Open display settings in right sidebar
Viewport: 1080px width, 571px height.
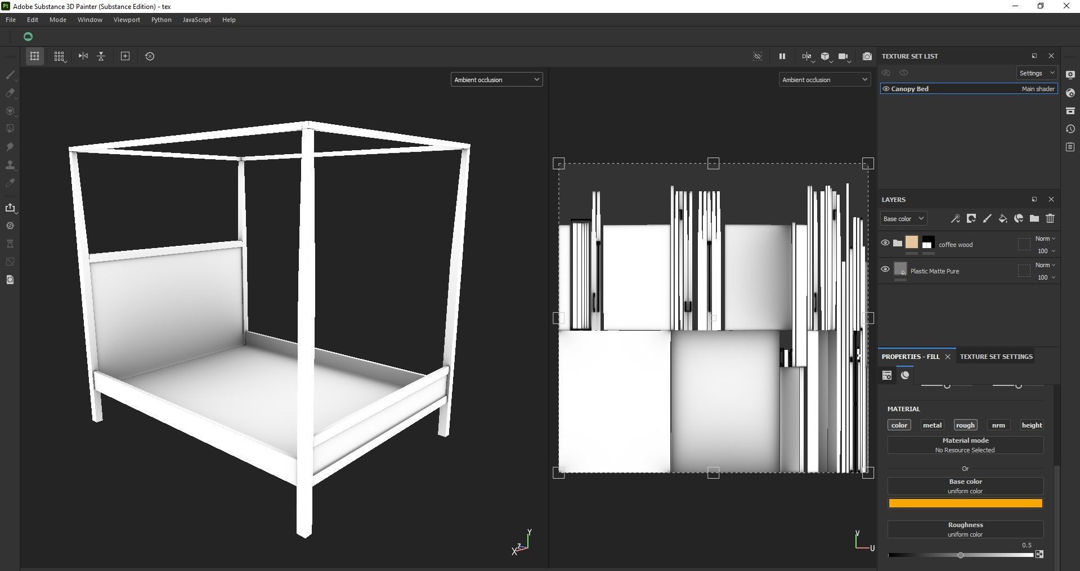point(1070,75)
